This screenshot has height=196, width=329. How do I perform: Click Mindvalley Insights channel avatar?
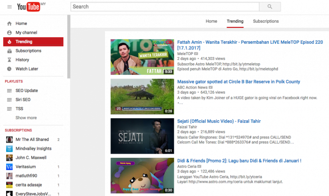click(x=9, y=148)
